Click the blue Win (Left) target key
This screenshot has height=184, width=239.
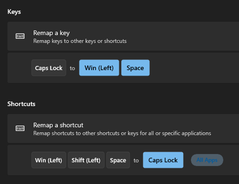99,68
